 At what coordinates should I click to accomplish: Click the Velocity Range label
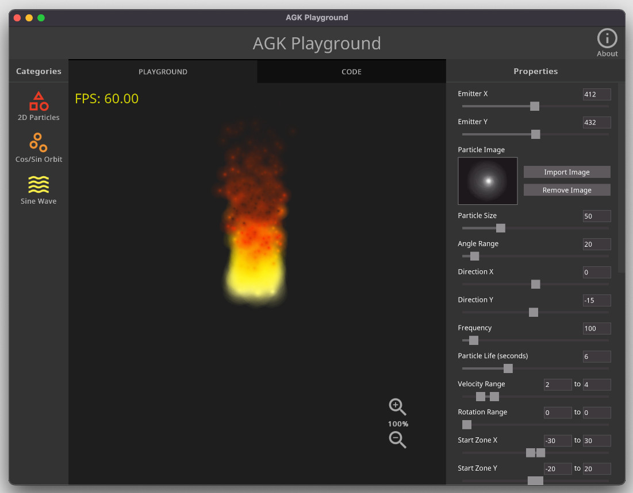point(481,384)
